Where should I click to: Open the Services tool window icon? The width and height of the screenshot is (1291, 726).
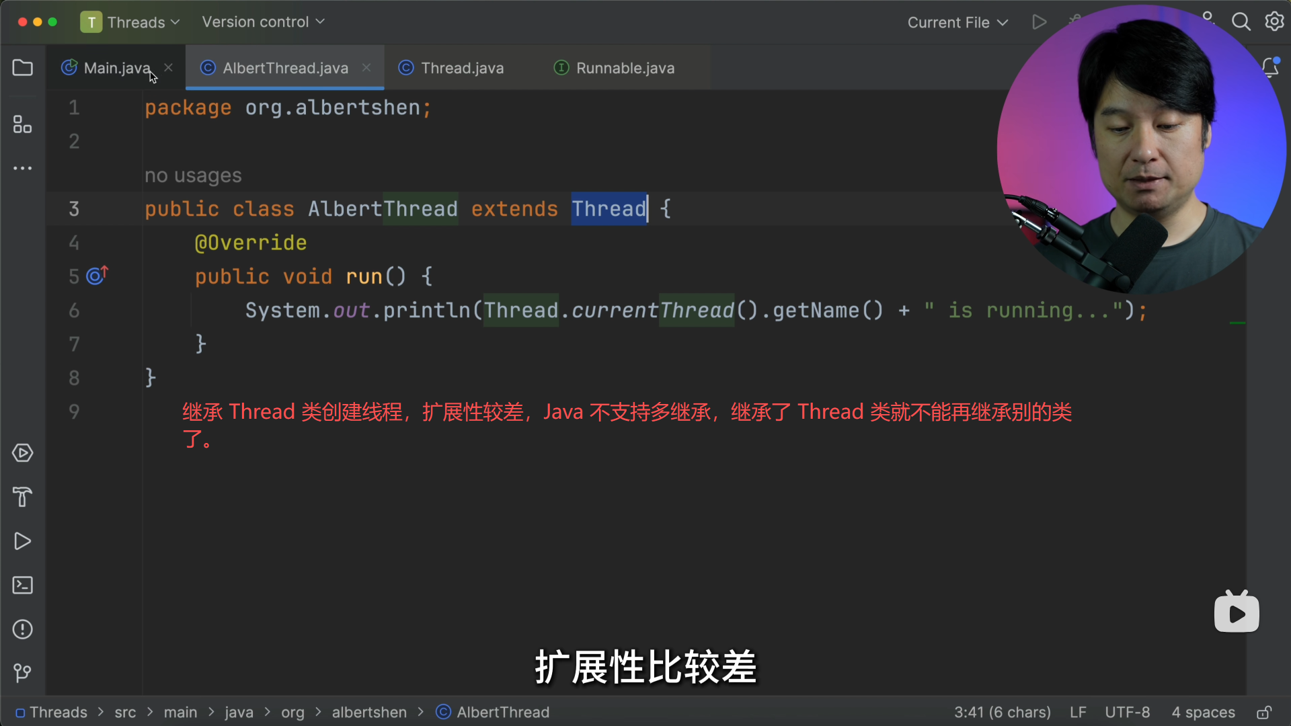pos(22,453)
